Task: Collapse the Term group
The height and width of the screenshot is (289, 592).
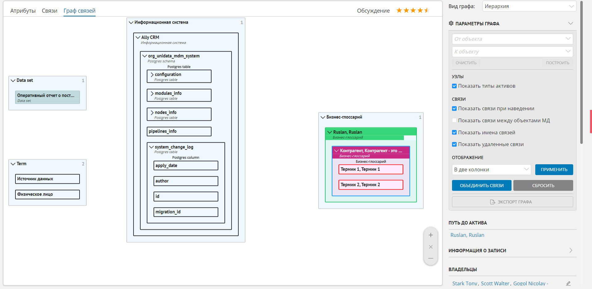Action: click(x=13, y=164)
